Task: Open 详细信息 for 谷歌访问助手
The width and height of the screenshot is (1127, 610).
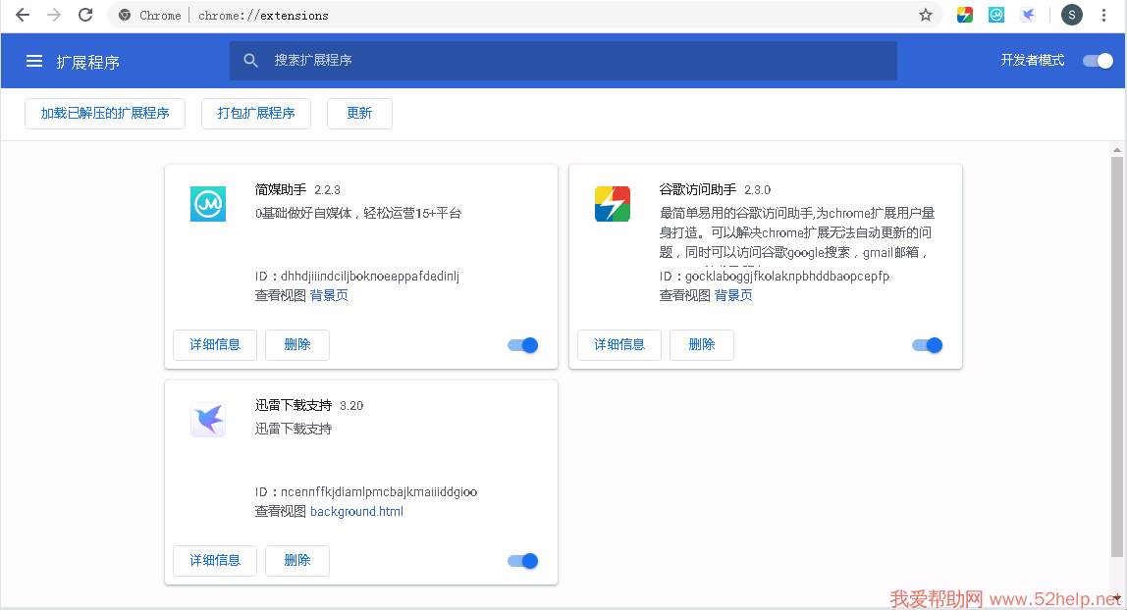Action: [x=619, y=345]
